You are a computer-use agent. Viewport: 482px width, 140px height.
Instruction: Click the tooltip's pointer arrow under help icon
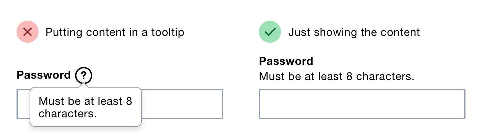coord(84,86)
